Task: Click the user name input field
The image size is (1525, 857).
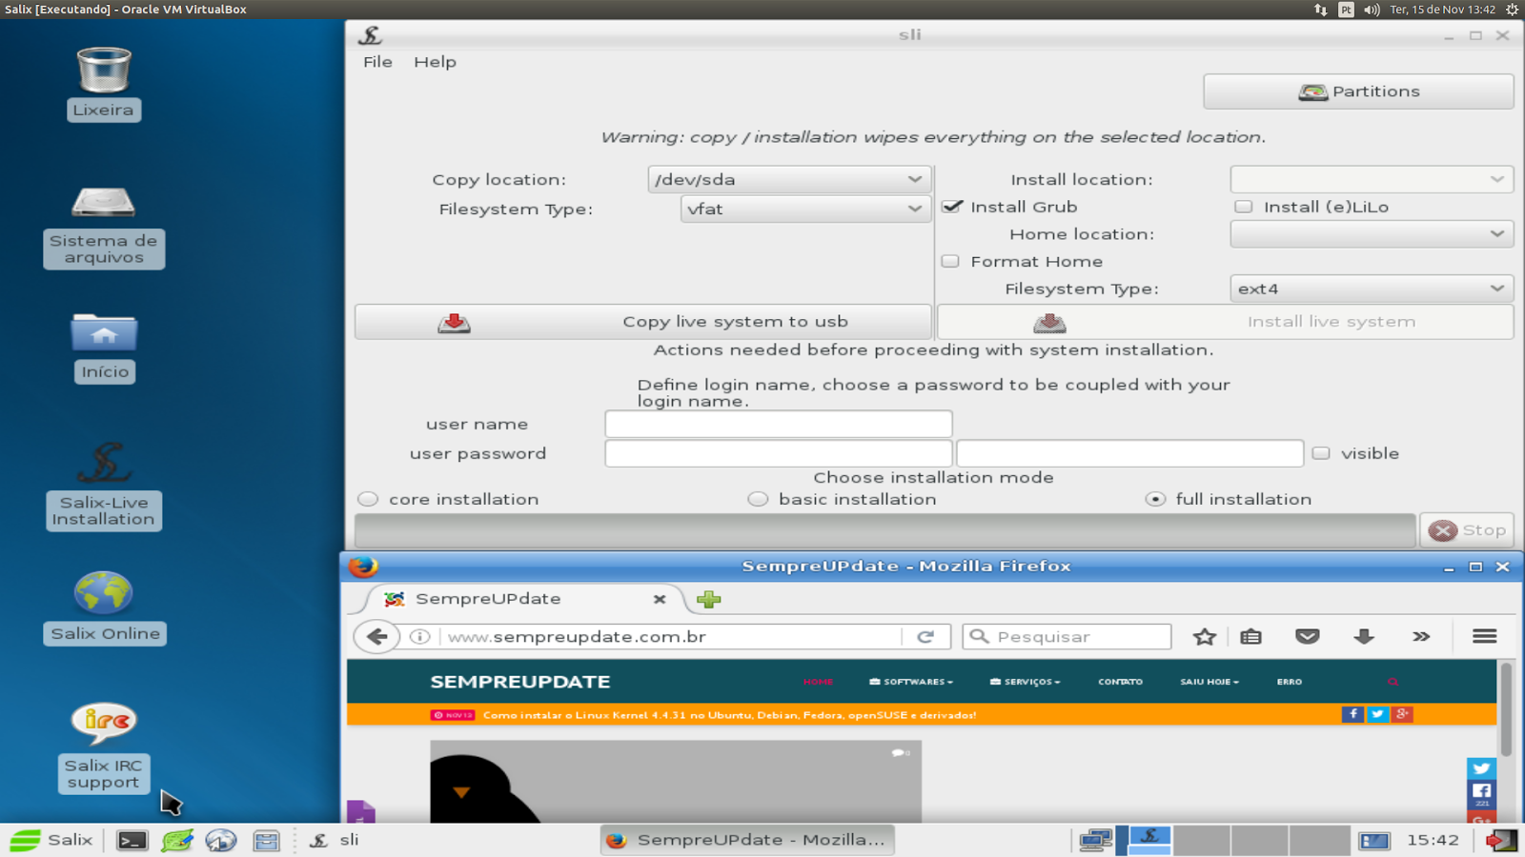Action: point(779,424)
